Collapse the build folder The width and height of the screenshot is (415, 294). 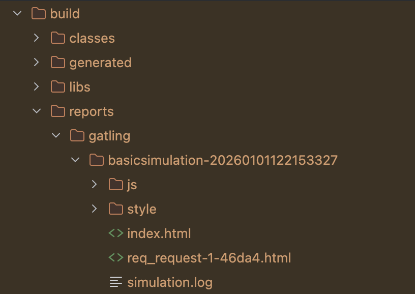[16, 14]
